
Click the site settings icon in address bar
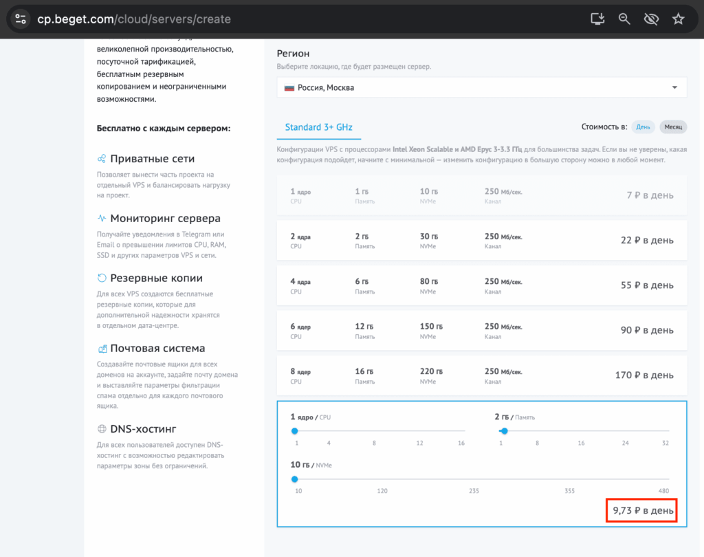tap(21, 19)
